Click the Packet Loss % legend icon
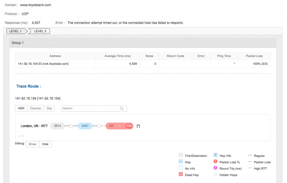 tap(216, 161)
